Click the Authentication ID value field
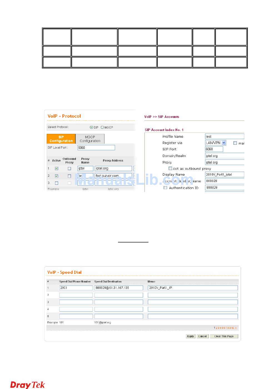 click(225, 188)
